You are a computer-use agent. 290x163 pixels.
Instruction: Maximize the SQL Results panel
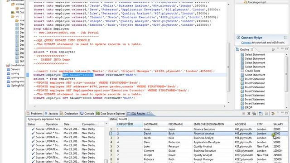coord(286,113)
